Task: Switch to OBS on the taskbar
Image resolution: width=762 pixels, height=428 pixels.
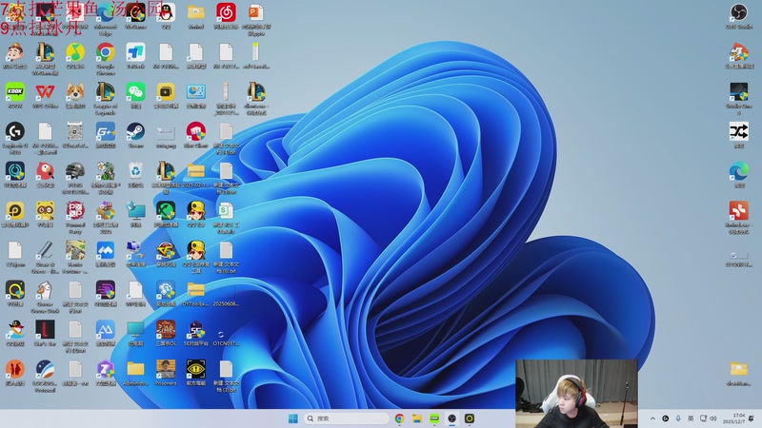Action: (451, 418)
